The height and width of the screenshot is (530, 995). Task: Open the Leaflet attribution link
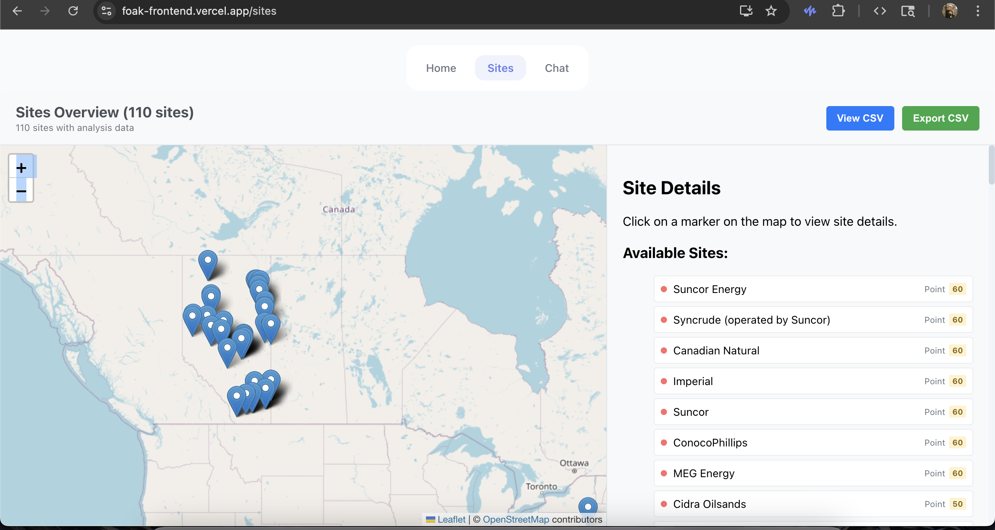[x=451, y=520]
